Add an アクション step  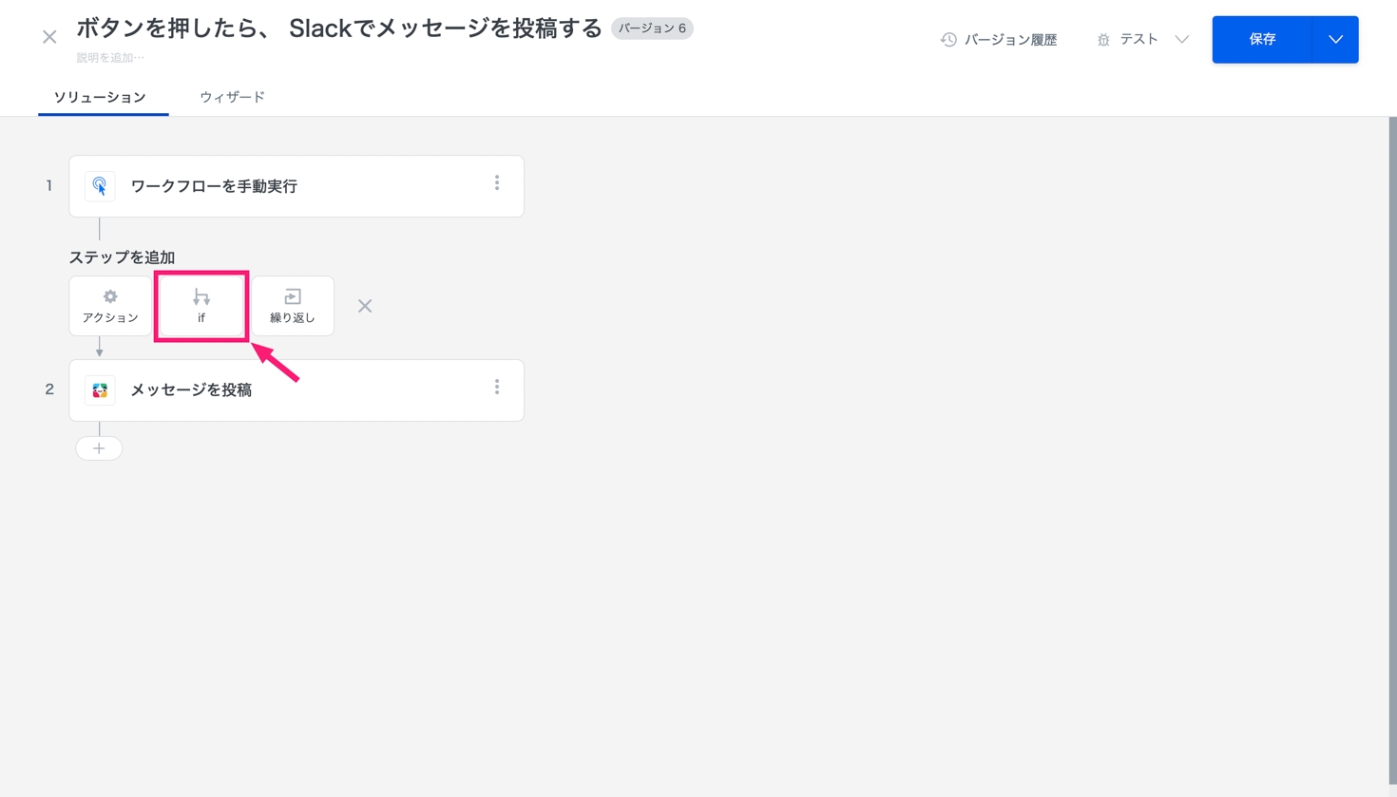pyautogui.click(x=110, y=306)
